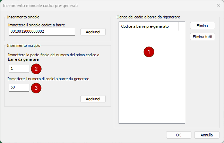
Task: Select the first barcode number field containing 1
Action: click(x=19, y=69)
